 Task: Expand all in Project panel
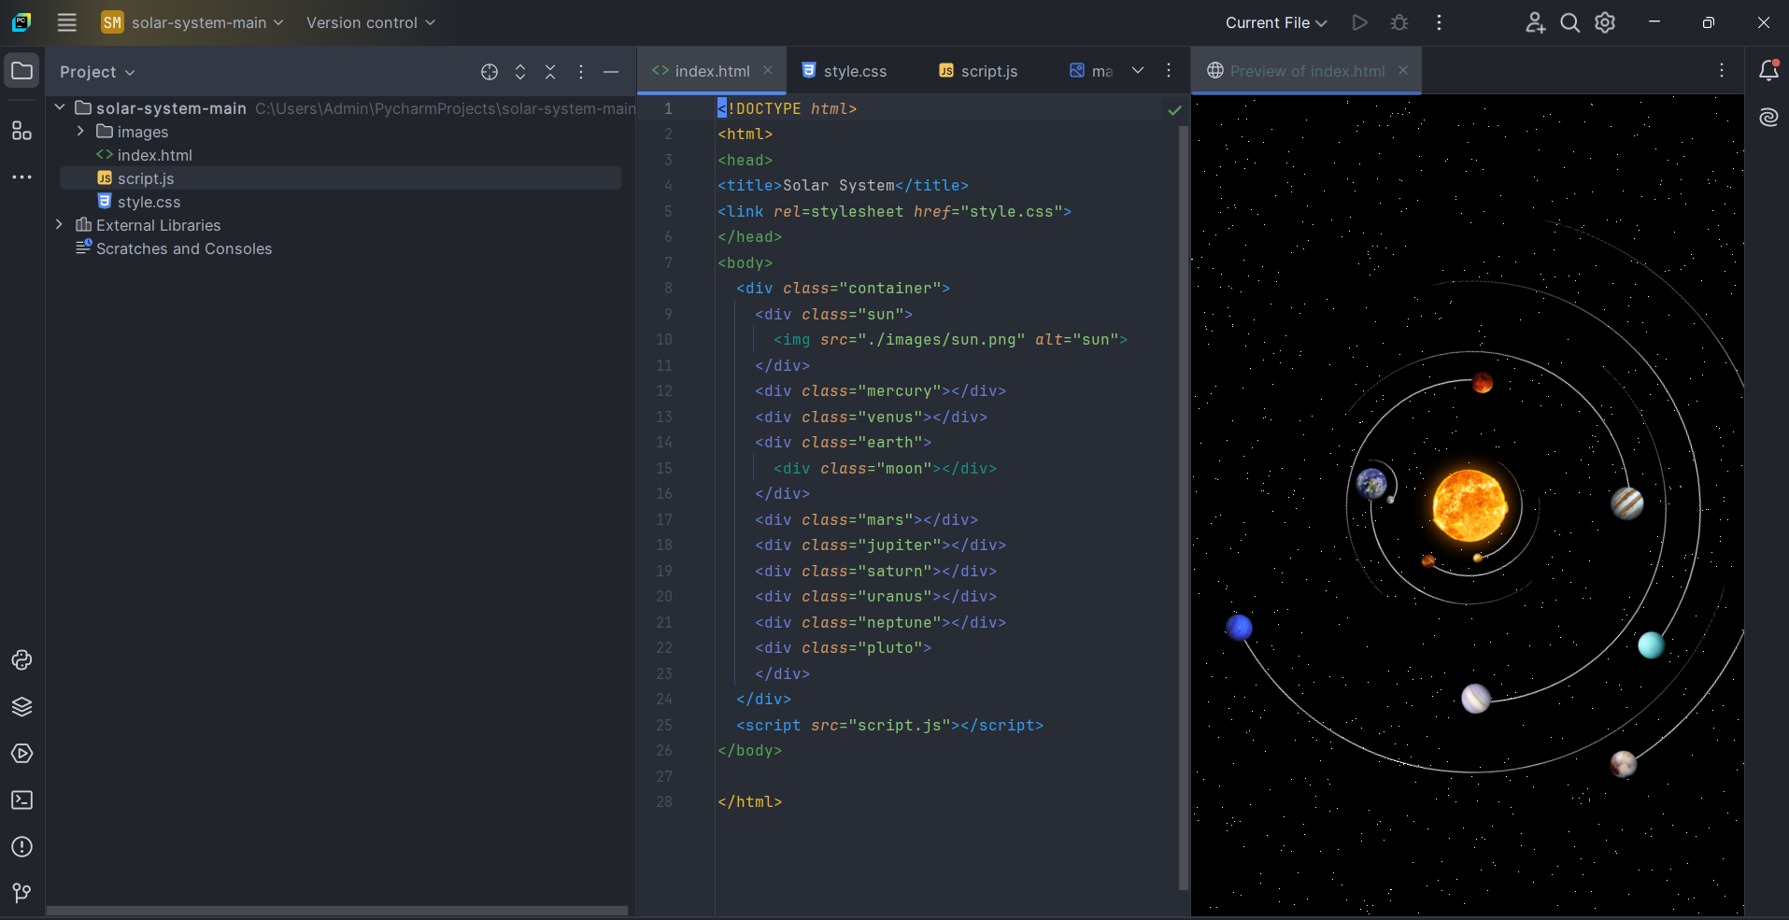point(520,72)
